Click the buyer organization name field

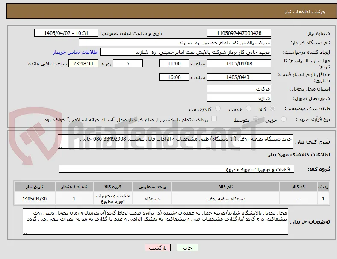click(x=175, y=42)
